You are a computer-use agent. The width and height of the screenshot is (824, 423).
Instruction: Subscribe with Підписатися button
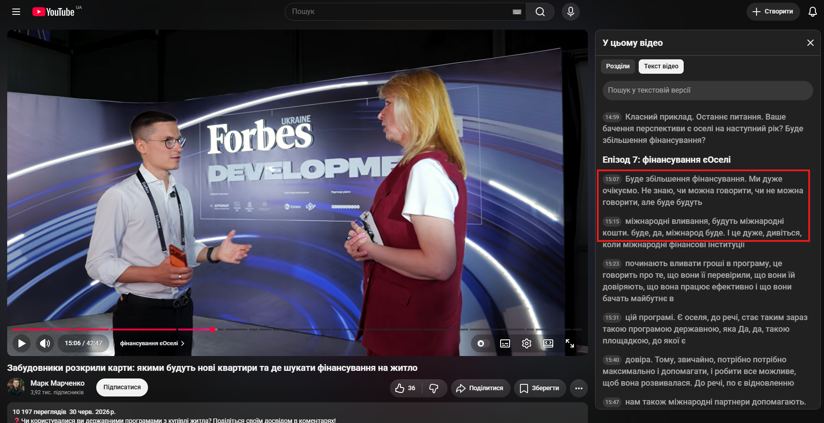pyautogui.click(x=122, y=387)
